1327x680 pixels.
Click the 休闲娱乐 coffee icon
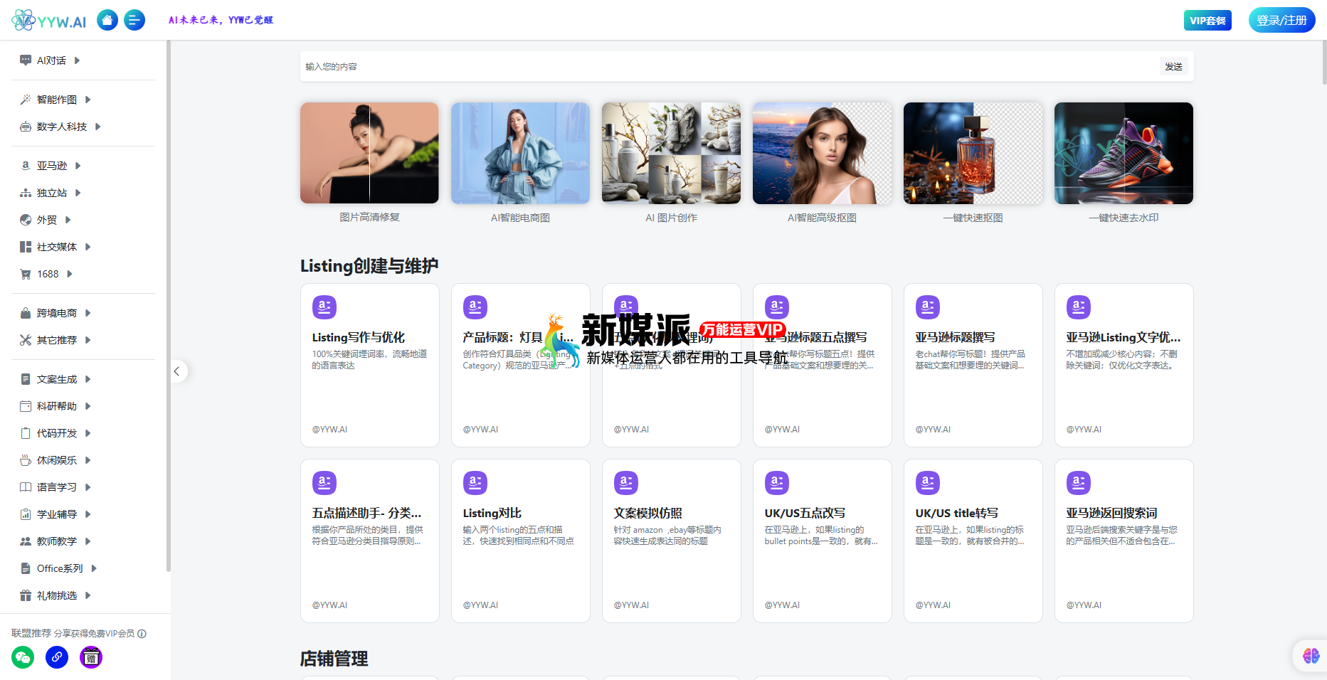point(26,460)
